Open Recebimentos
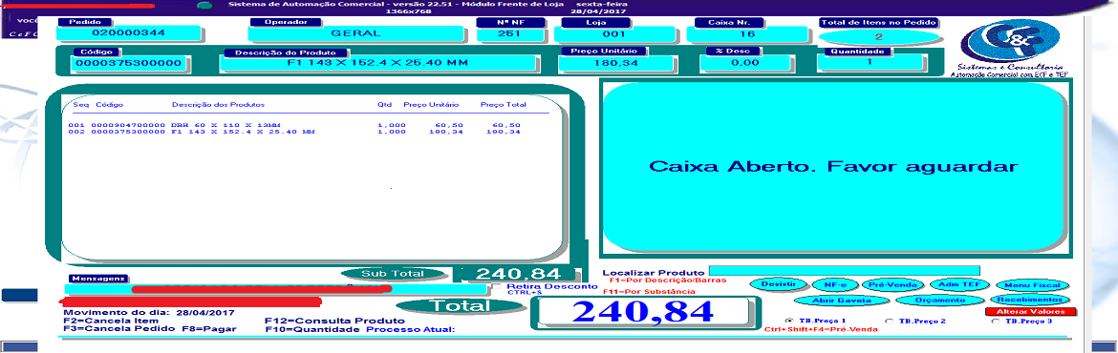The width and height of the screenshot is (1118, 353). (x=1029, y=301)
